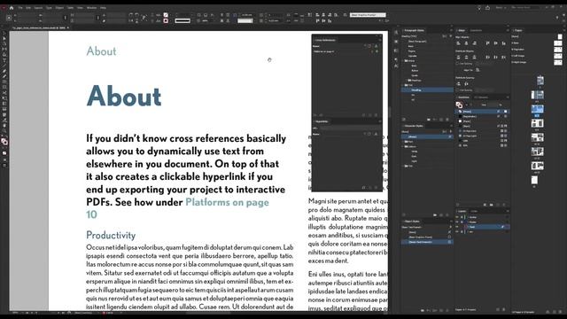Screen dimensions: 567x319
Task: Toggle visibility of the top layer
Action: pyautogui.click(x=457, y=217)
